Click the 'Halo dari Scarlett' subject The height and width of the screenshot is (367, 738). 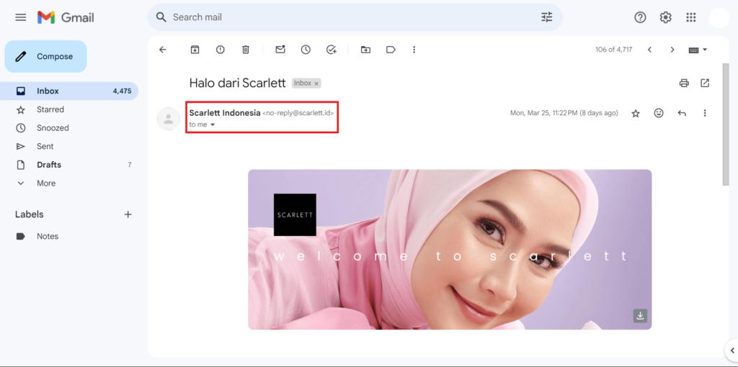pos(237,83)
